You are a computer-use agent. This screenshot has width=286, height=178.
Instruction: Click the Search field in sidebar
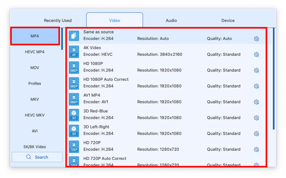pyautogui.click(x=37, y=157)
